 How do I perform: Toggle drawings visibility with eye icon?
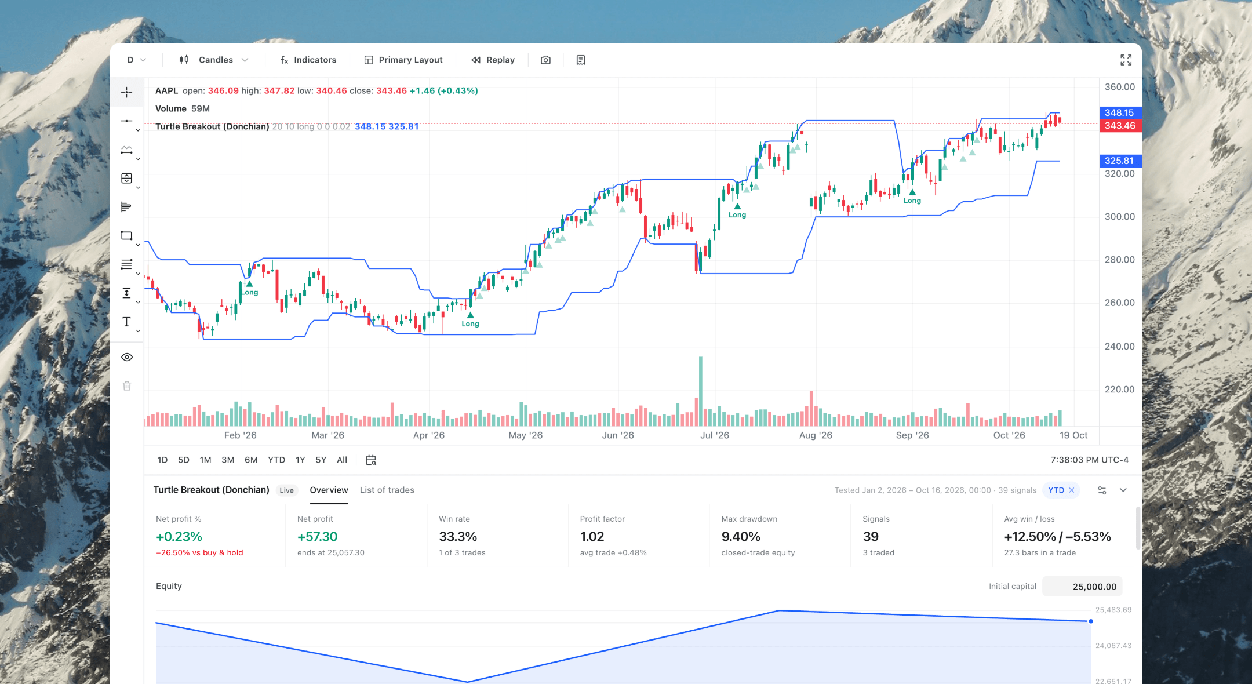coord(127,357)
